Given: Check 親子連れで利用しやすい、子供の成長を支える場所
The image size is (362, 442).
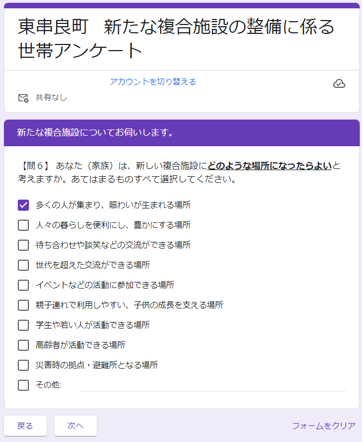Looking at the screenshot, I should (x=23, y=305).
